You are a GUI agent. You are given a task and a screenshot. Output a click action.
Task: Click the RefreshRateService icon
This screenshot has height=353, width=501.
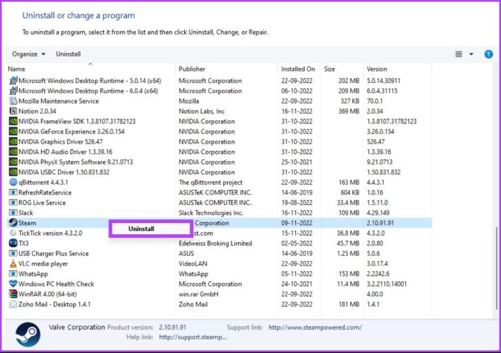coord(13,192)
